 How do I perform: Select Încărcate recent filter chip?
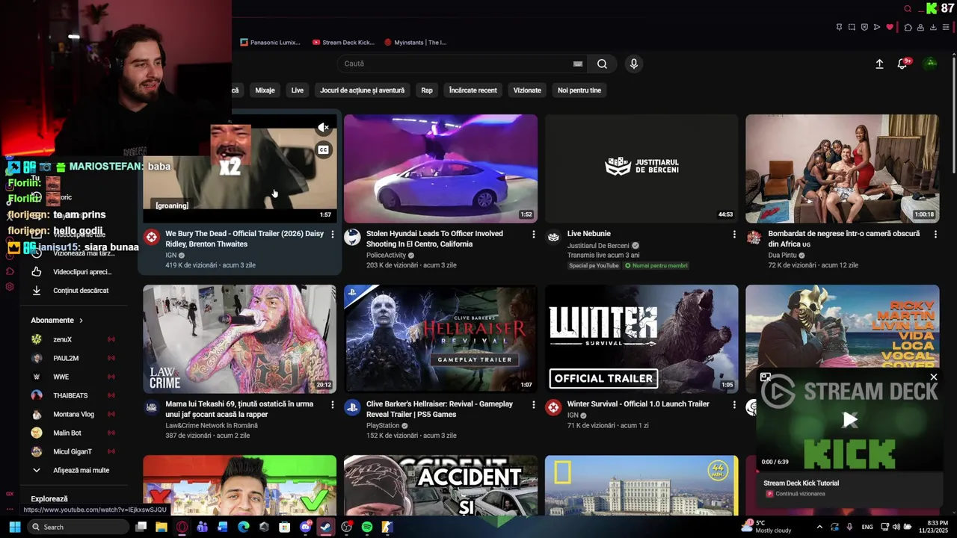tap(473, 90)
